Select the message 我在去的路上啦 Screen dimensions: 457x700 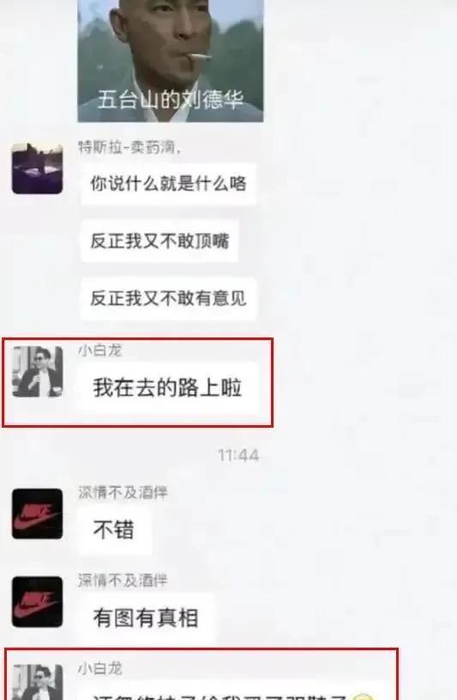167,387
